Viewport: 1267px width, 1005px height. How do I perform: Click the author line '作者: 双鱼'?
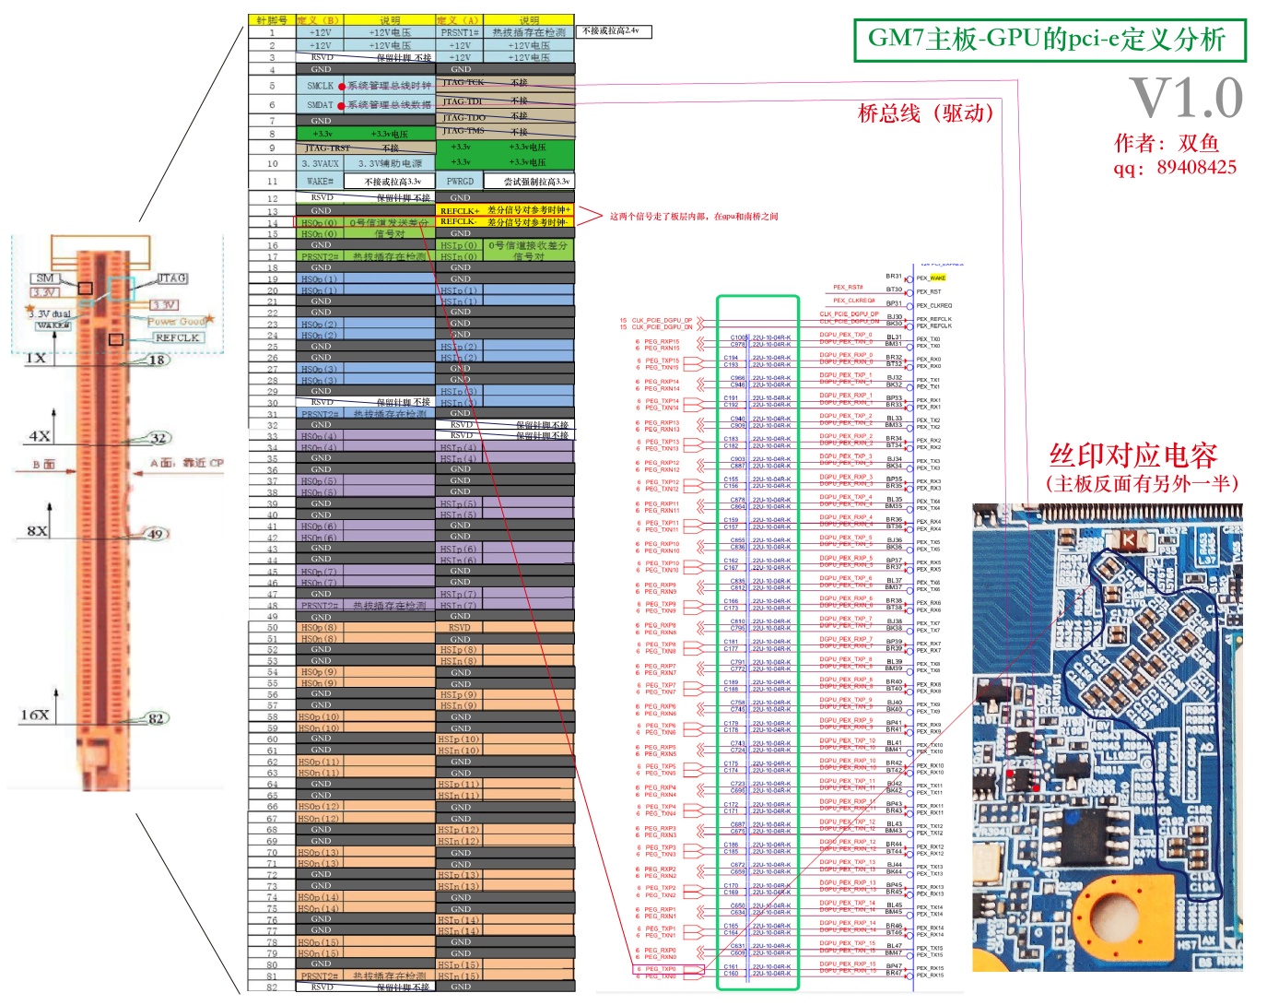pos(1167,143)
